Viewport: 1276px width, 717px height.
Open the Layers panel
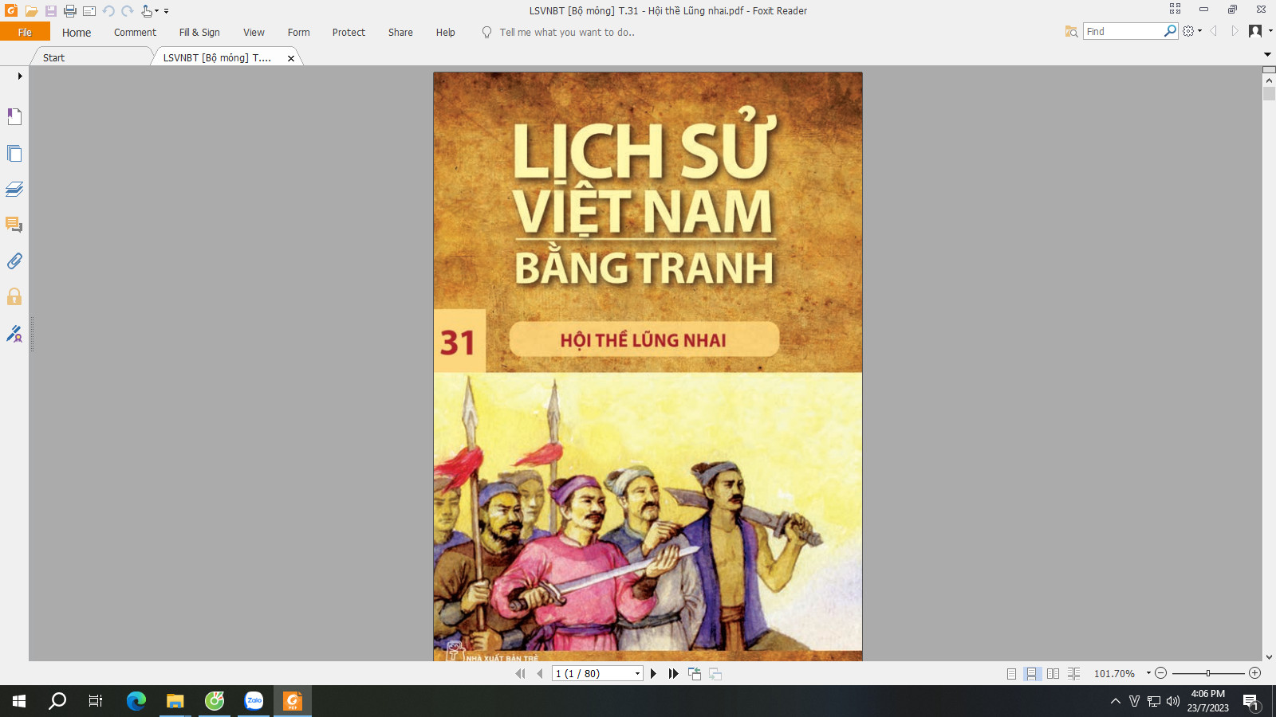pyautogui.click(x=14, y=189)
